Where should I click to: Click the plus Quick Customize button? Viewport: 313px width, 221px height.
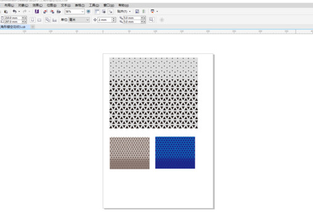[162, 20]
